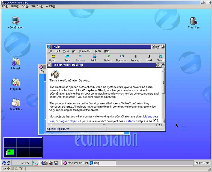Viewport: 212px width, 172px height.
Task: Click the CPU usage 66.2% monitor
Action: pyautogui.click(x=25, y=163)
